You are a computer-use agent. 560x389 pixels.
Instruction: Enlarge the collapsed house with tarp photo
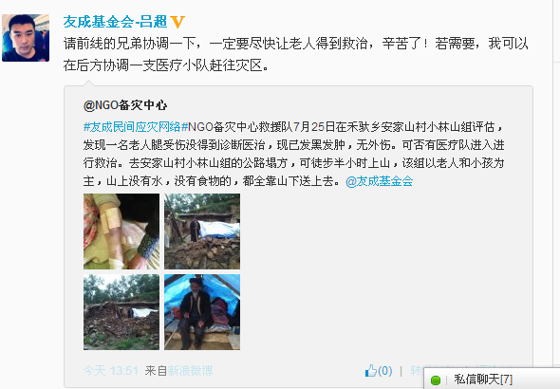coord(202,232)
